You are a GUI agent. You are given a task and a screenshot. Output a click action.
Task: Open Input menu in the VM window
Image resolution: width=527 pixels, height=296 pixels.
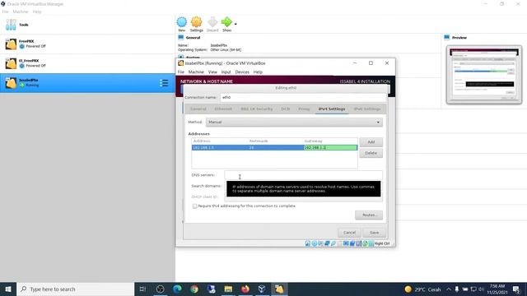tap(226, 72)
